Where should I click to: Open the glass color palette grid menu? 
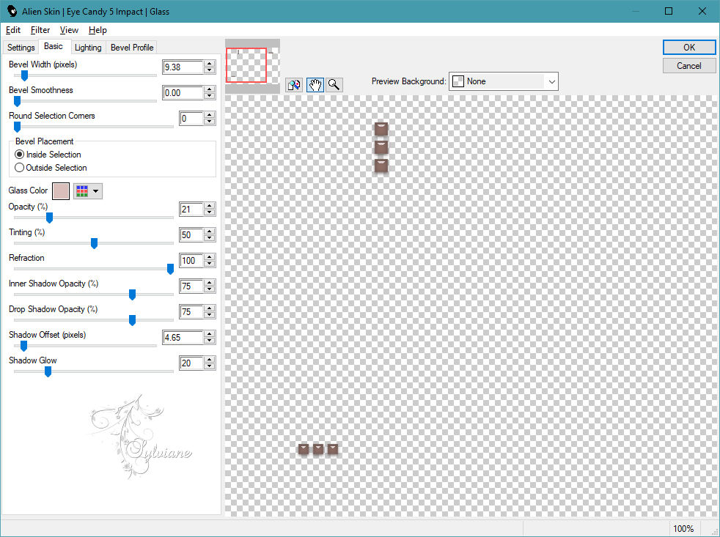tap(88, 191)
